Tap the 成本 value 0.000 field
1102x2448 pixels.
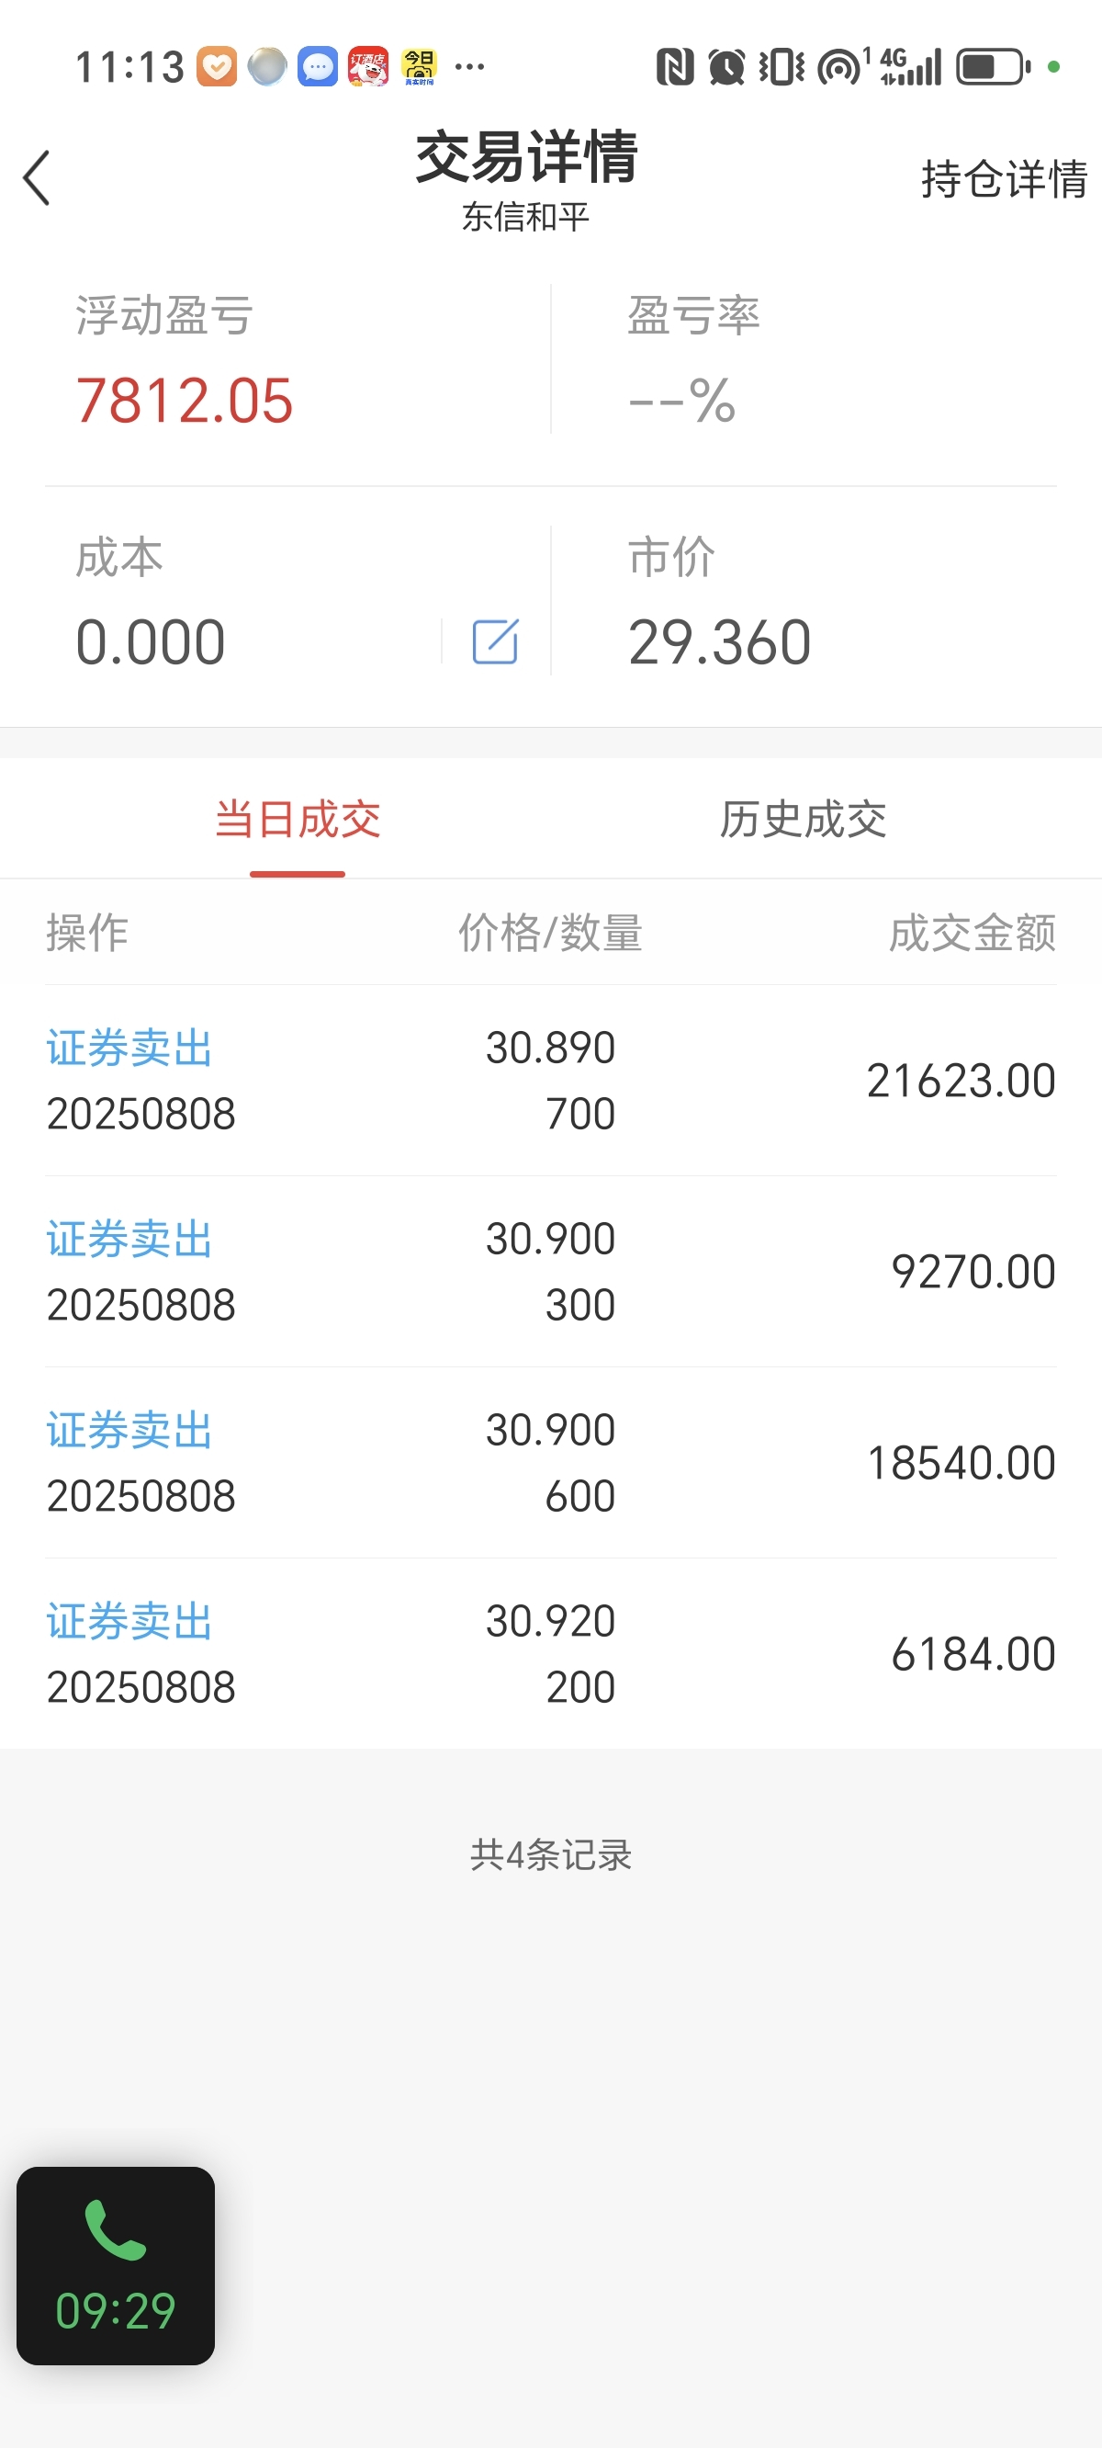click(150, 642)
